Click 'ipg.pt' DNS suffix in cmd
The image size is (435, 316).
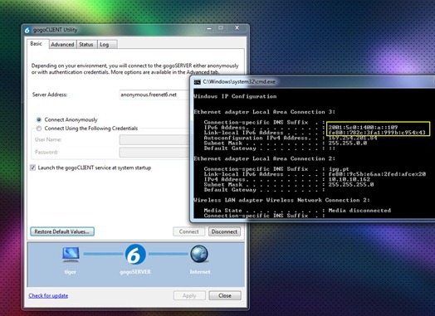pyautogui.click(x=339, y=169)
